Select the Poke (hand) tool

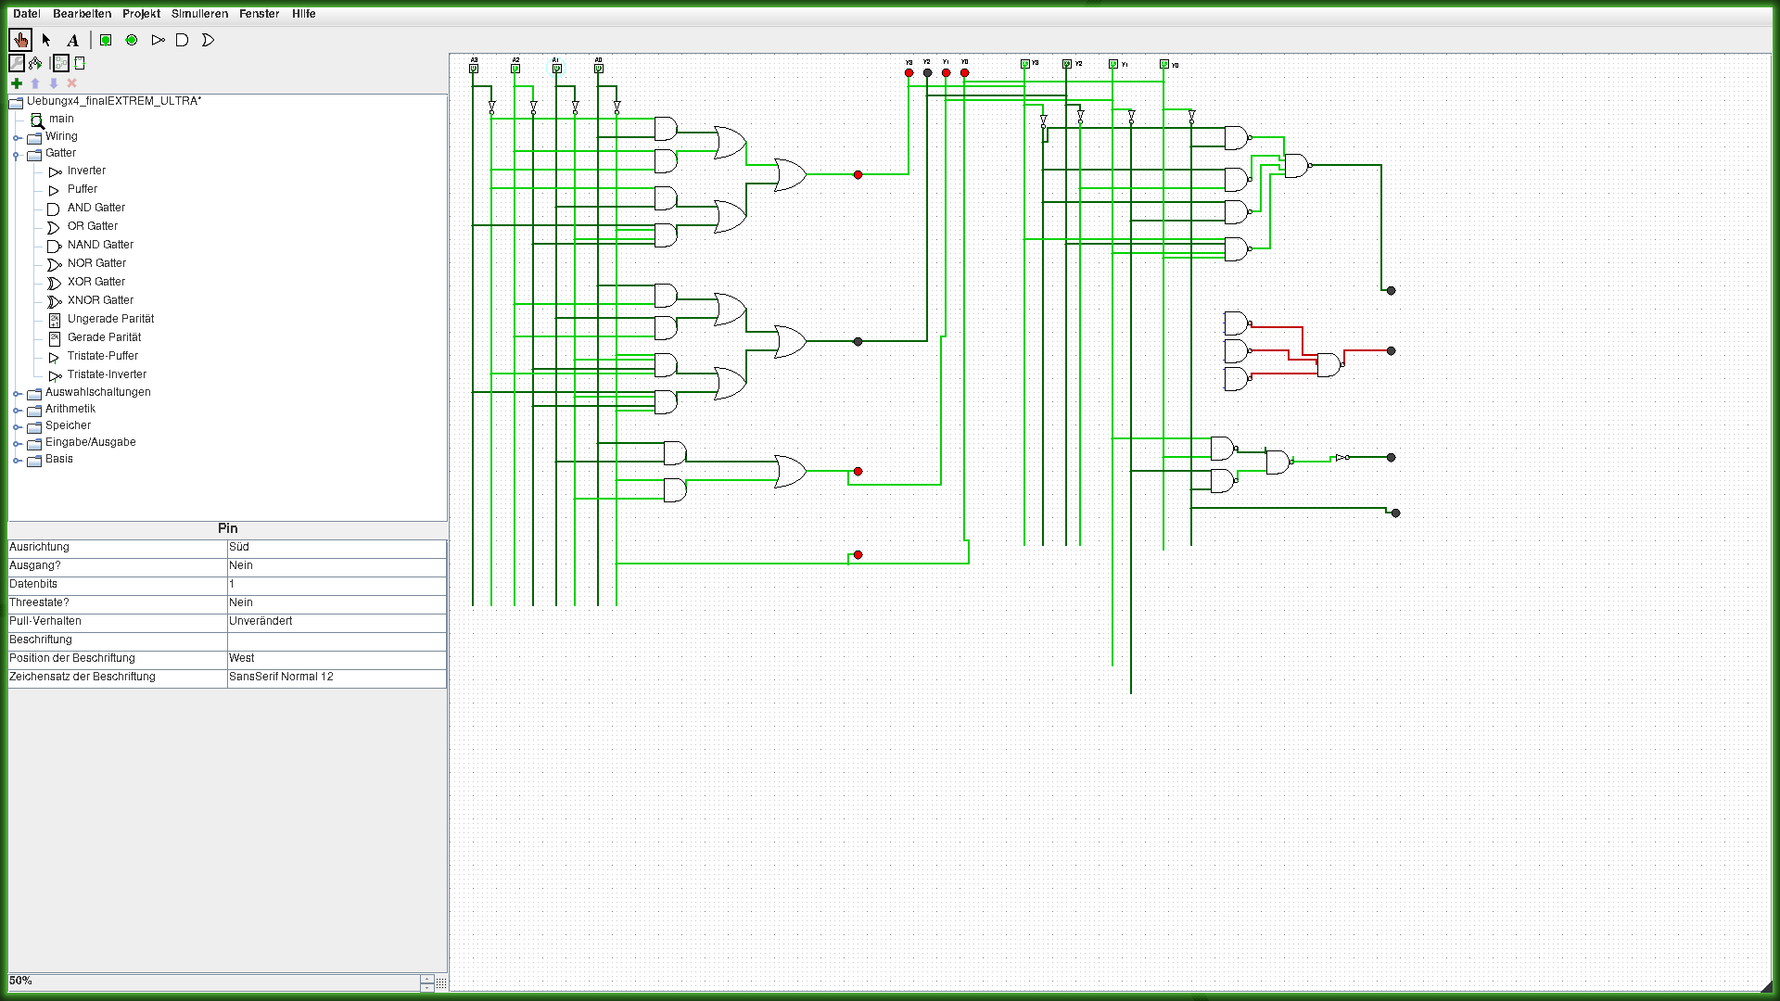point(19,40)
